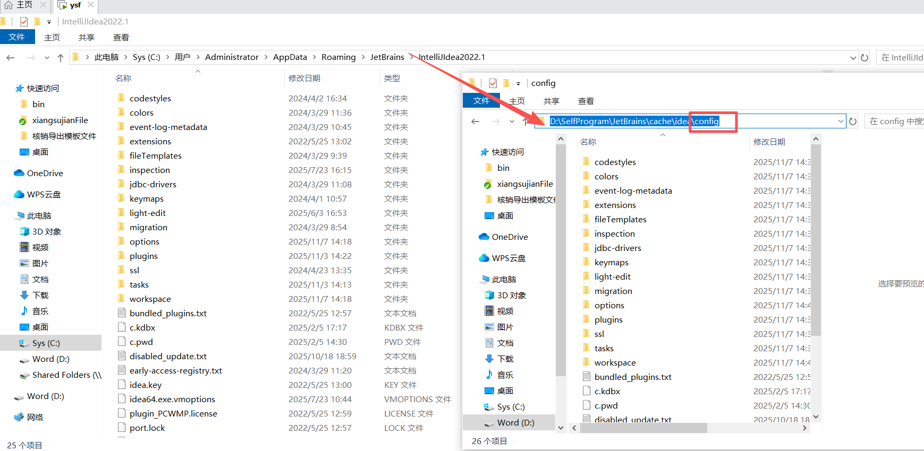Click horizontal scrollbar in config file list
Image resolution: width=924 pixels, height=451 pixels.
pos(643,428)
